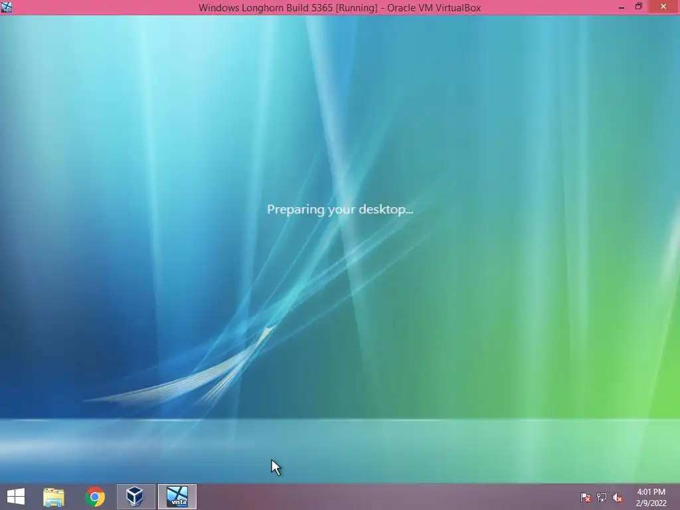
Task: Select the Vista VM taskbar icon
Action: click(177, 497)
